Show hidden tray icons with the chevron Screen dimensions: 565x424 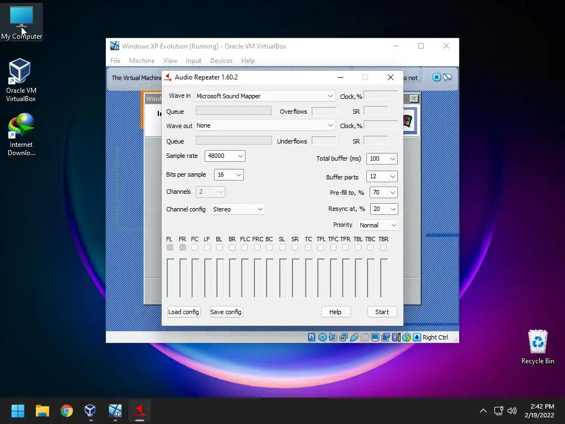[483, 411]
